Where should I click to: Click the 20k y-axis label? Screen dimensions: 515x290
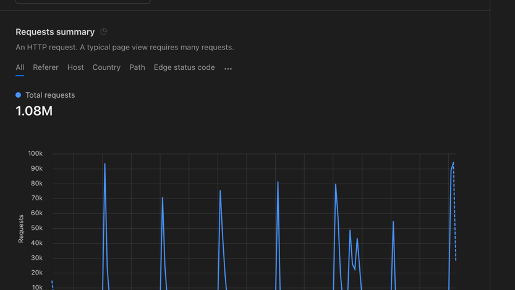(x=37, y=273)
